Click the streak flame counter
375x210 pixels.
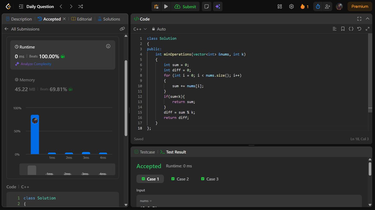point(304,7)
